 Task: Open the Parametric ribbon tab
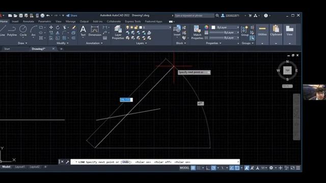(44, 21)
